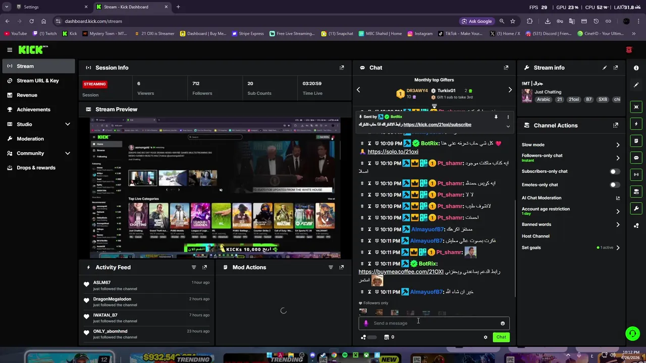Toggle the broadcast signal widget button
Viewport: 646px width, 363px height.
tap(636, 174)
